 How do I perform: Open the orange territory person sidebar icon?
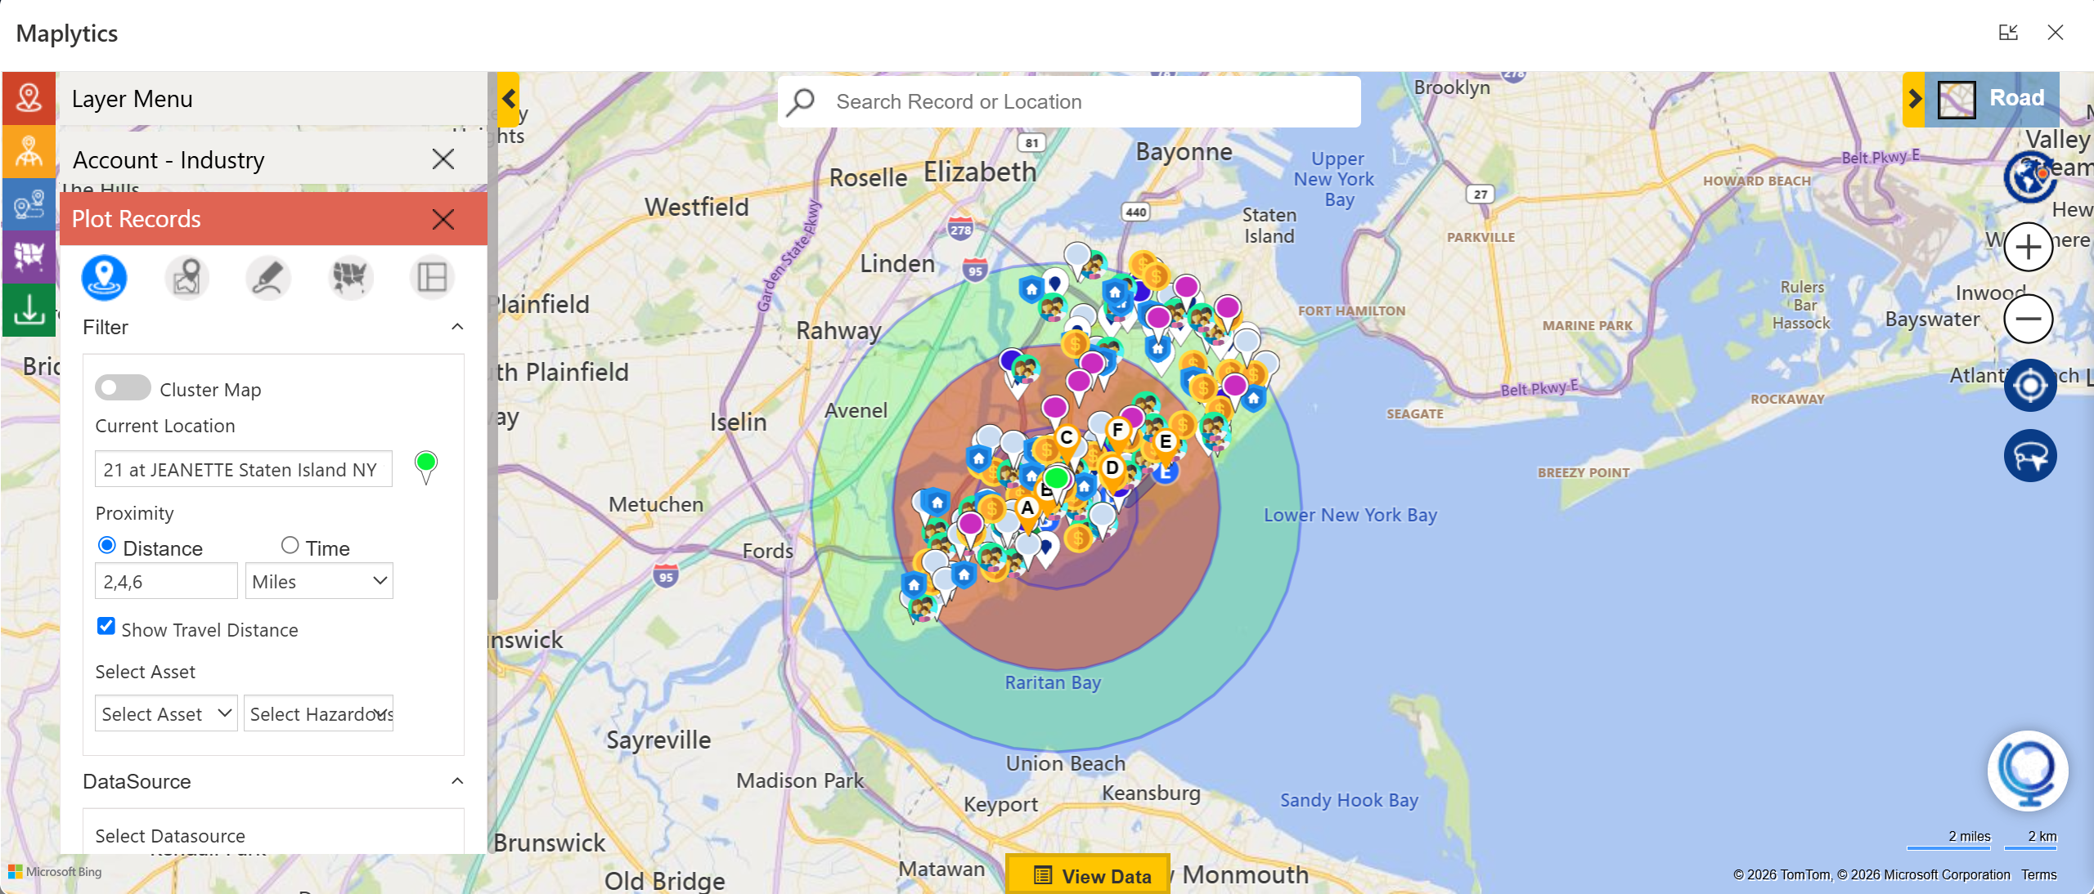coord(29,152)
